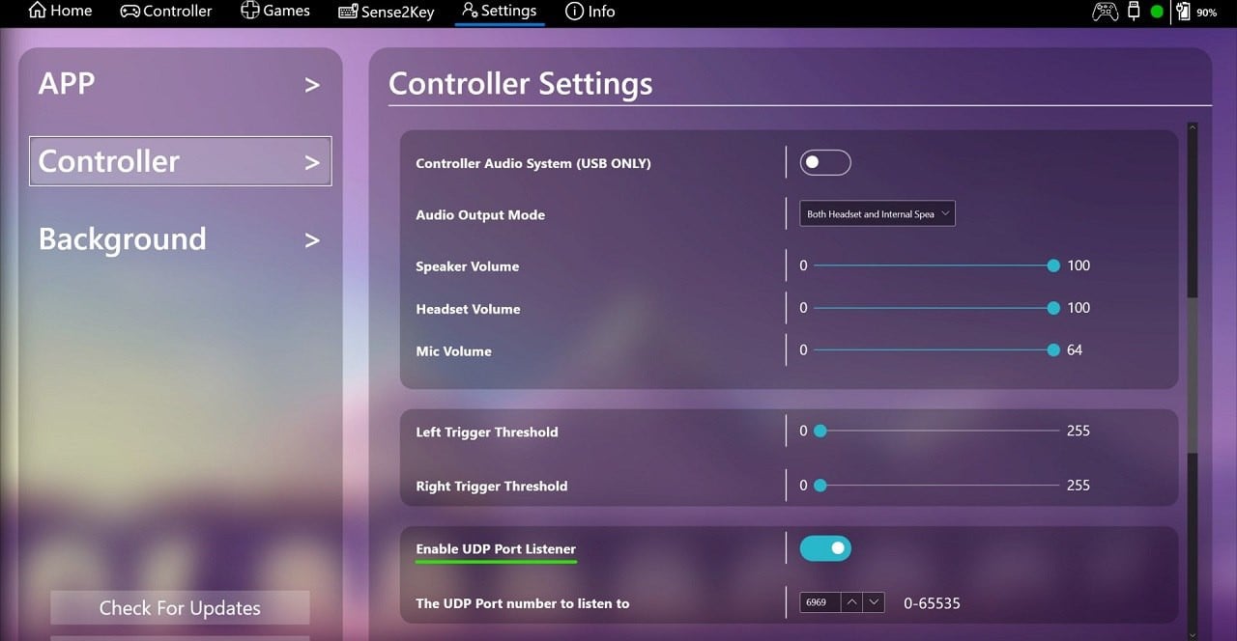Open the Background settings section
This screenshot has width=1237, height=641.
(x=180, y=238)
